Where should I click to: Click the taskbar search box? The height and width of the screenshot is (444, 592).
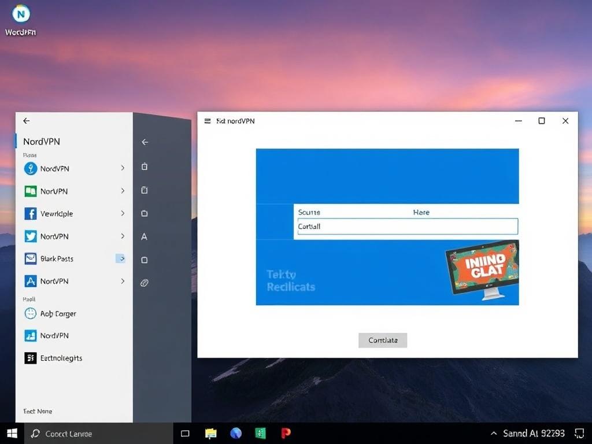99,434
